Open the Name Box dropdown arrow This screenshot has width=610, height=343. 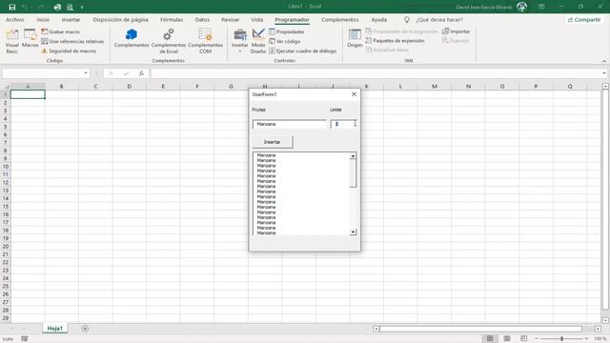point(86,73)
